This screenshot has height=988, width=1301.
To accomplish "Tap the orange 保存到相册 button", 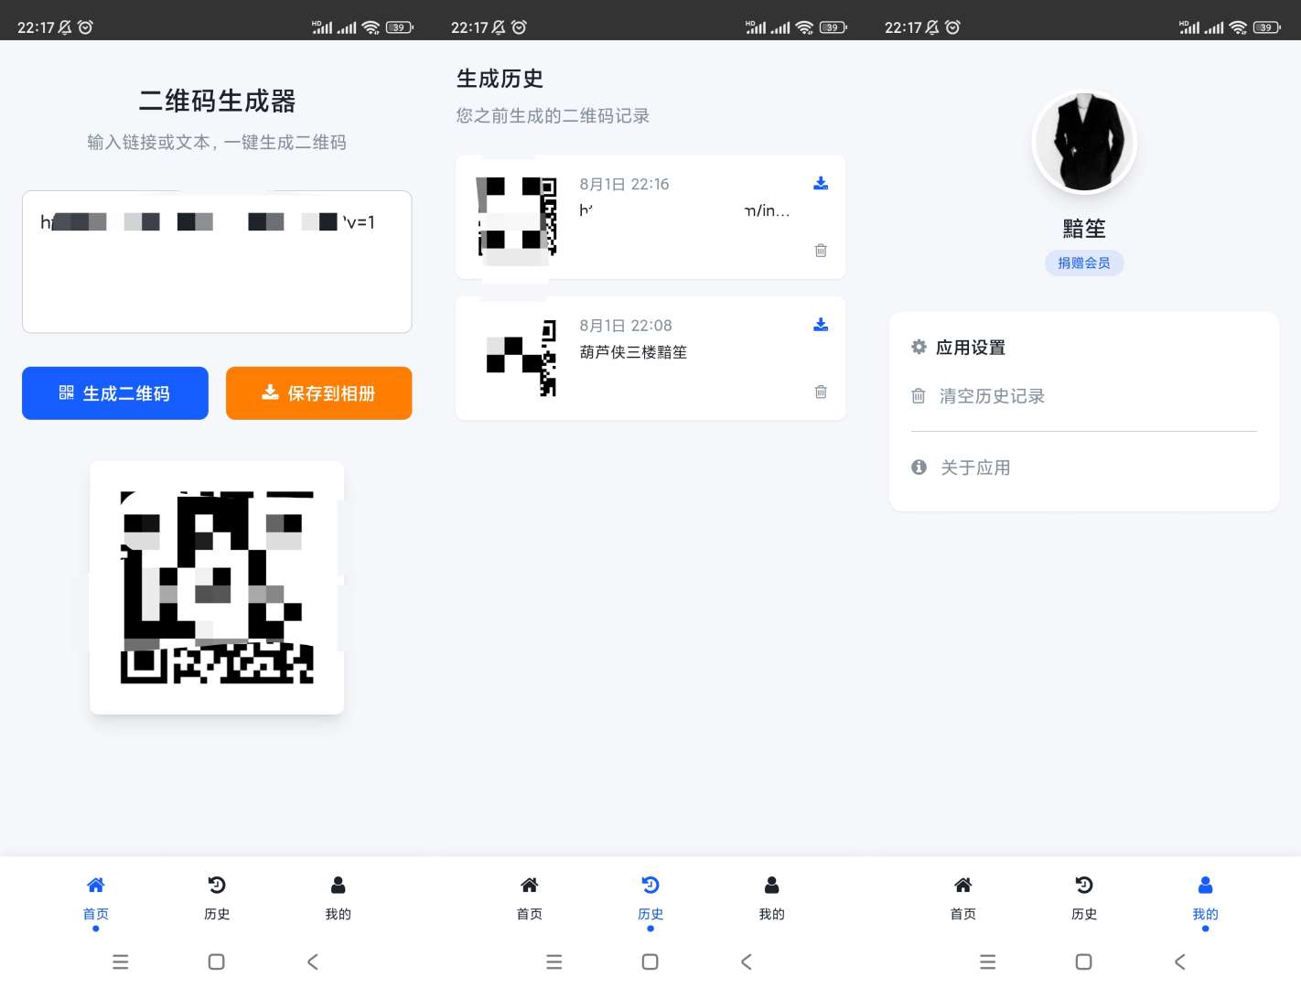I will [x=319, y=393].
